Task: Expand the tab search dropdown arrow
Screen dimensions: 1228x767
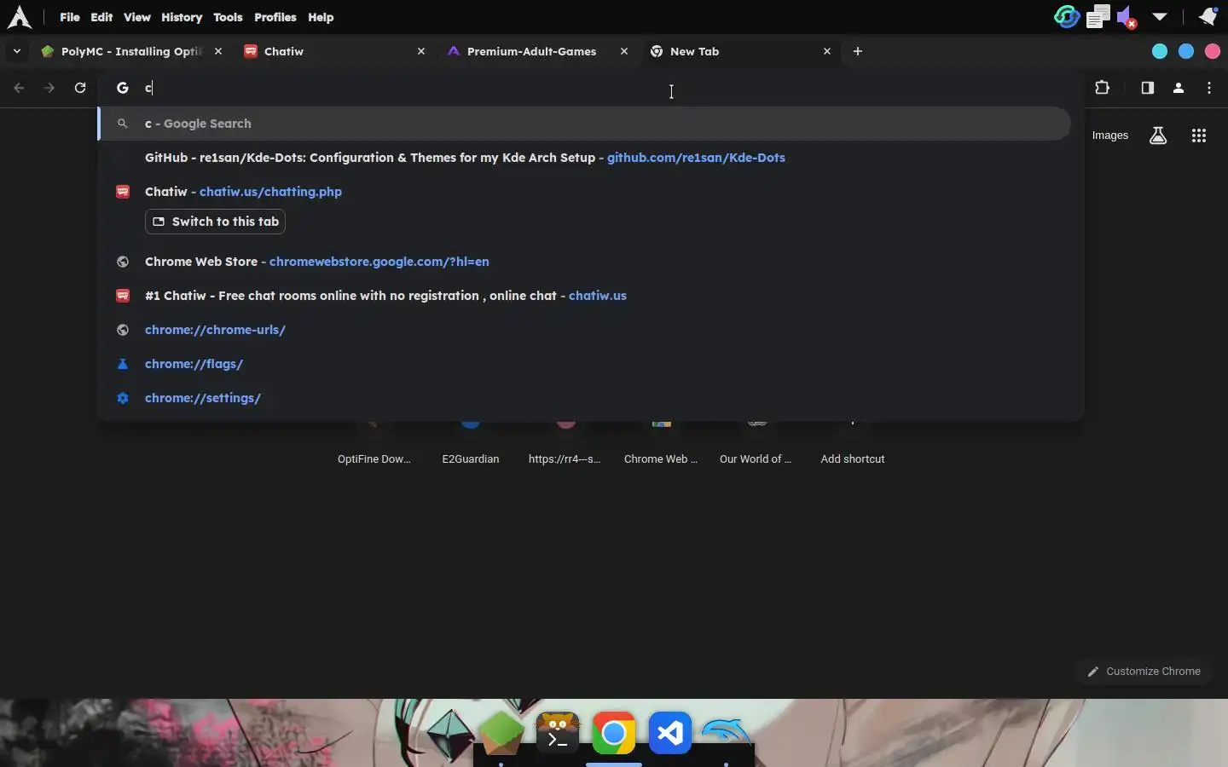Action: [17, 51]
